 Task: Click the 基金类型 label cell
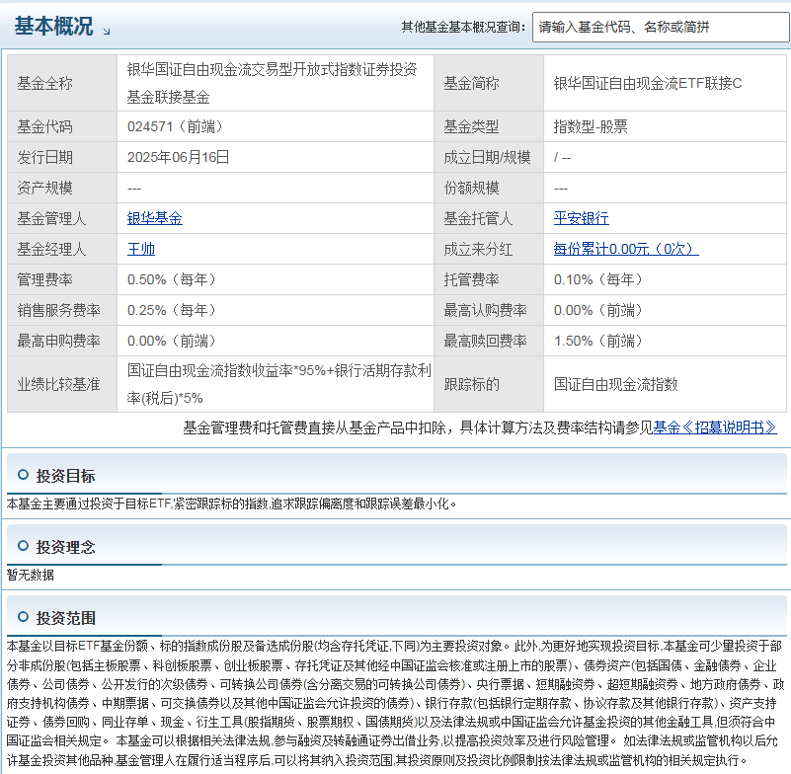coord(489,126)
